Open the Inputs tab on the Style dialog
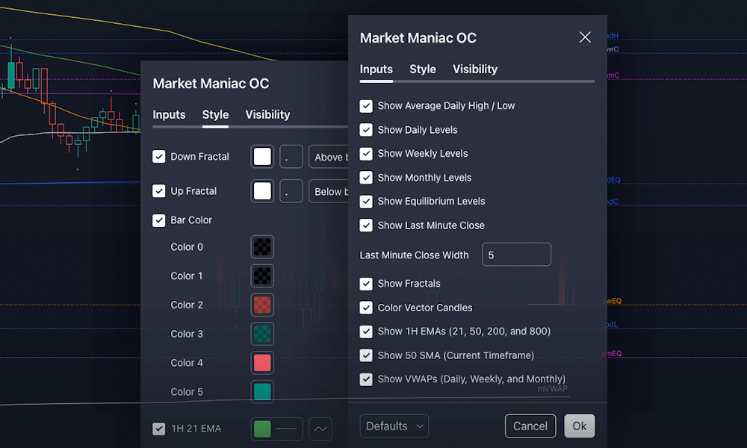The image size is (747, 448). [x=170, y=115]
